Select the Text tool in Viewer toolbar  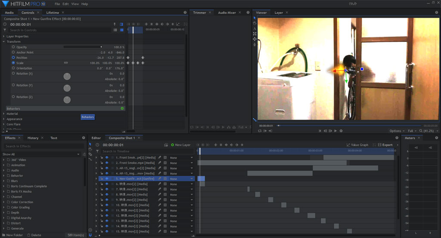click(x=255, y=28)
